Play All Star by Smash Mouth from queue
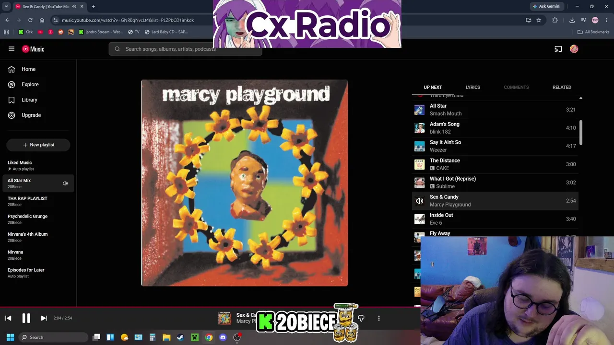The image size is (614, 345). click(495, 110)
